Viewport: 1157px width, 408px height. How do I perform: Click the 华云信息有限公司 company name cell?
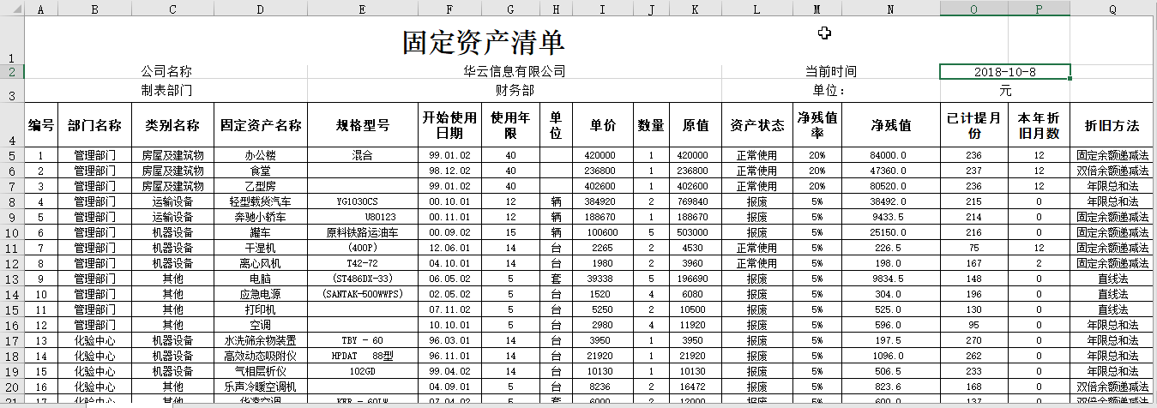514,72
